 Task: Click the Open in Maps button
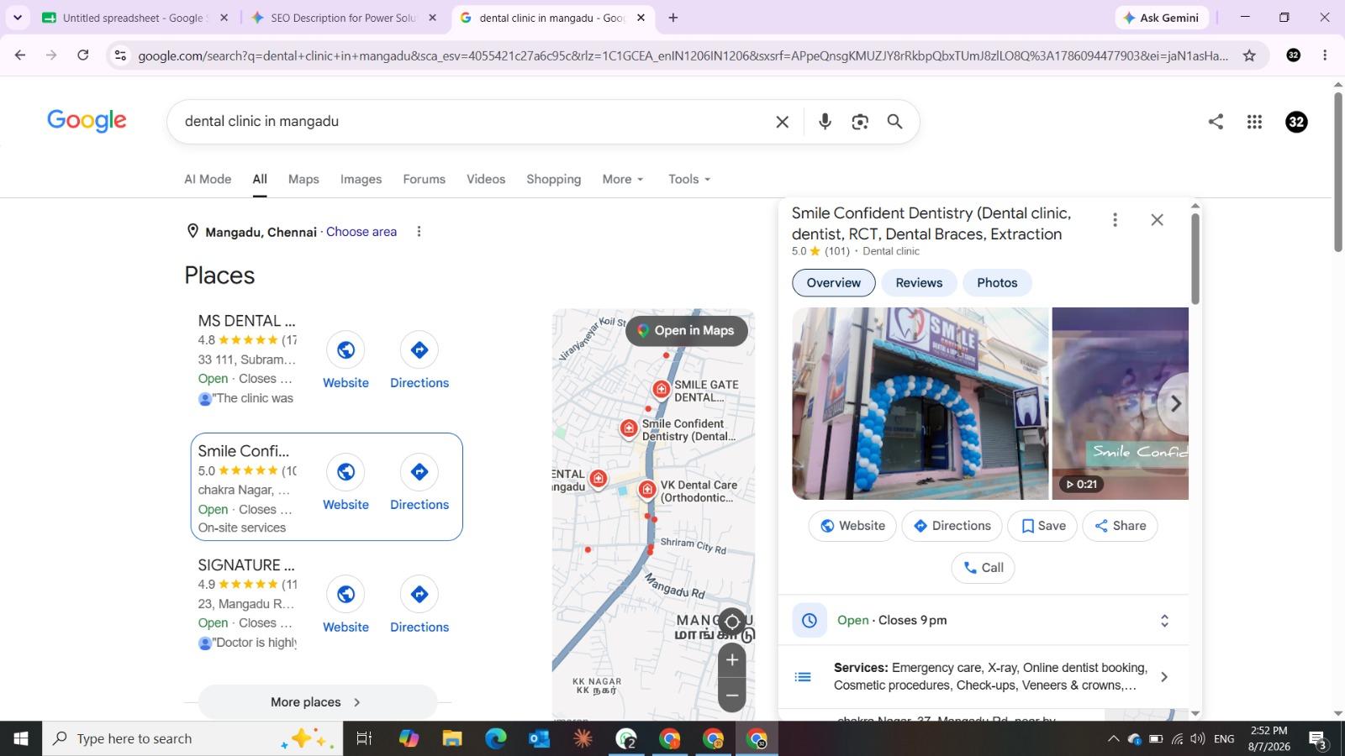[687, 331]
